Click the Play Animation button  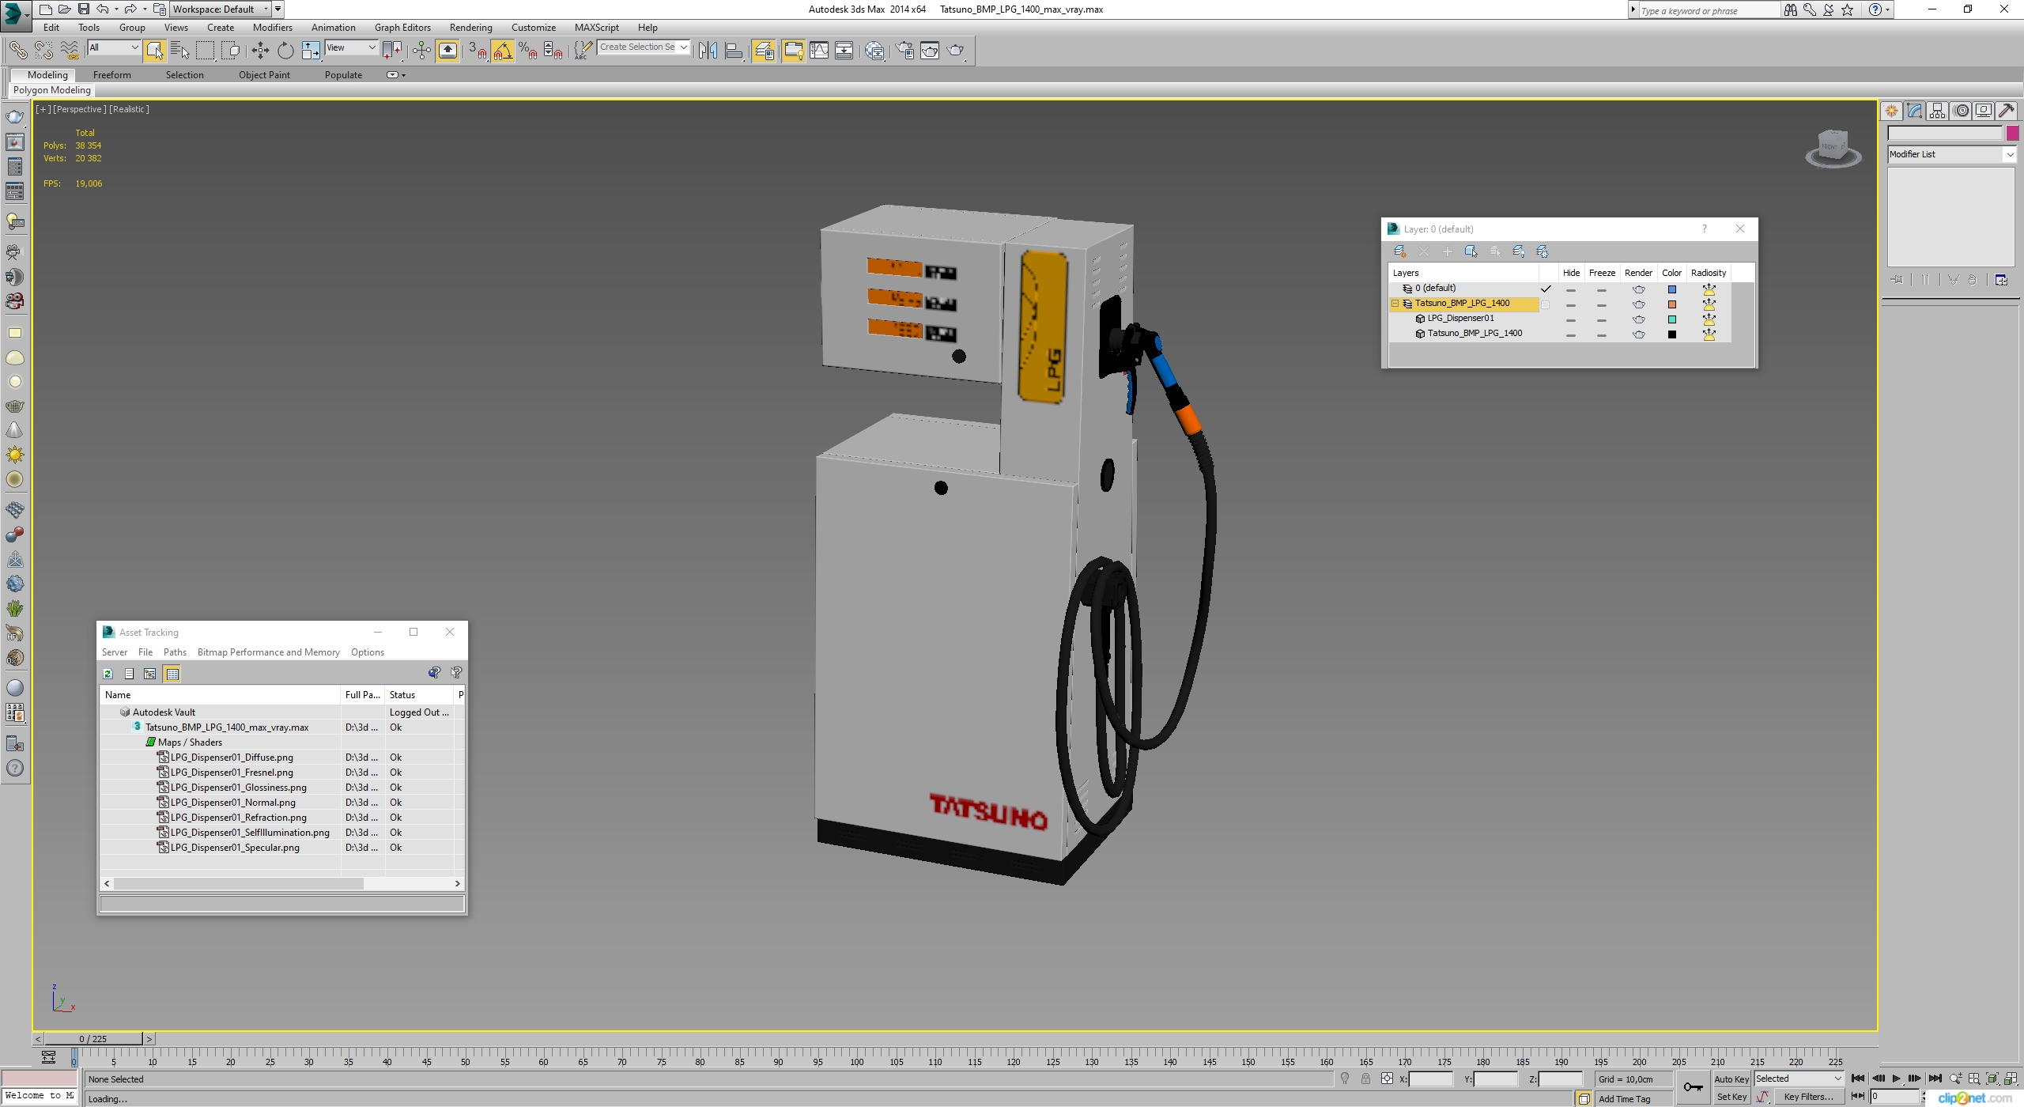(1895, 1079)
